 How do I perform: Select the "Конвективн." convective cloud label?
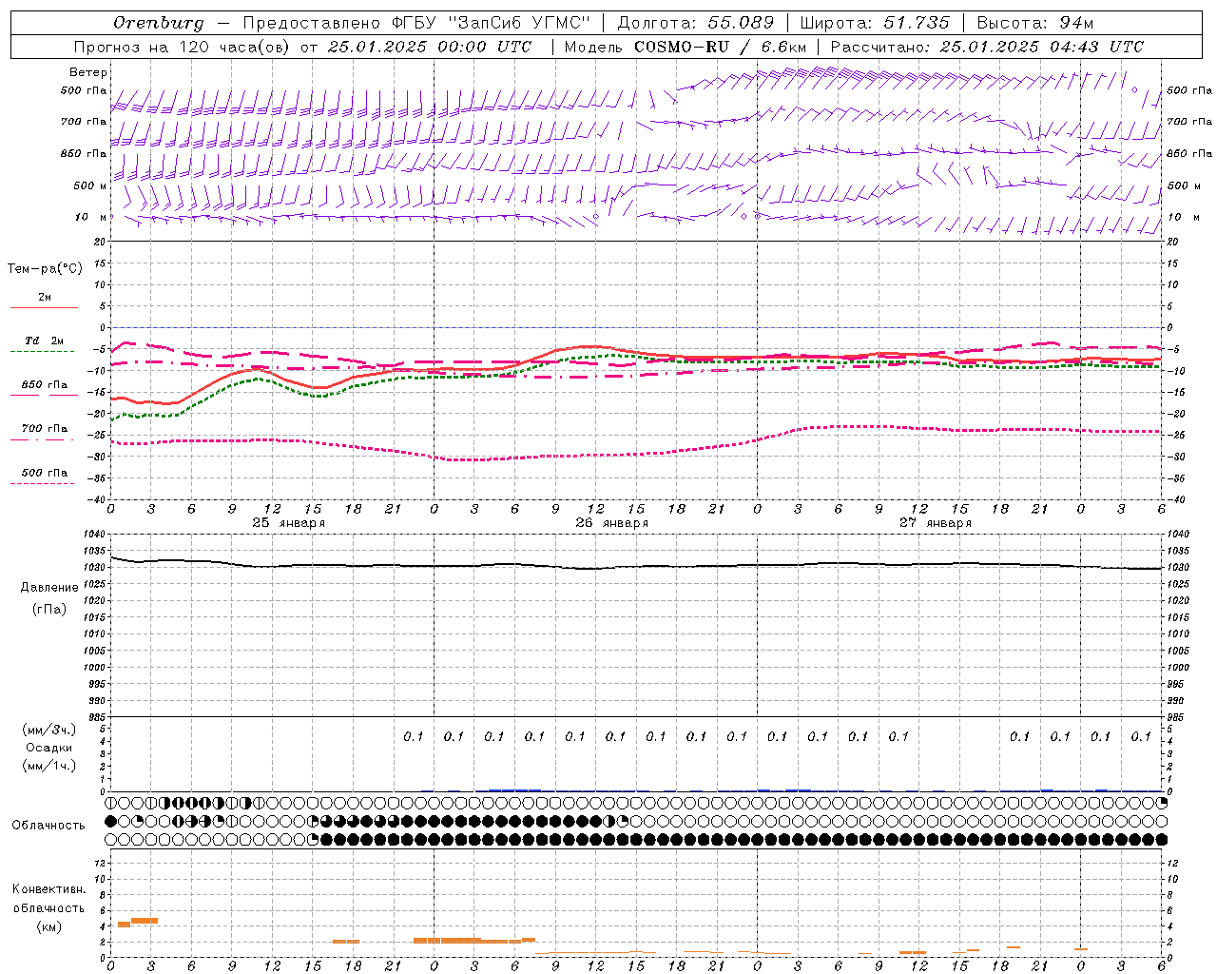[48, 889]
